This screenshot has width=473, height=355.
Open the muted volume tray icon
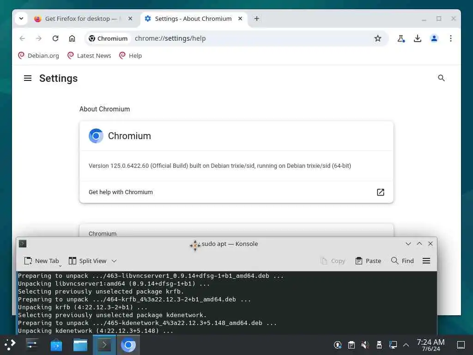pyautogui.click(x=365, y=345)
